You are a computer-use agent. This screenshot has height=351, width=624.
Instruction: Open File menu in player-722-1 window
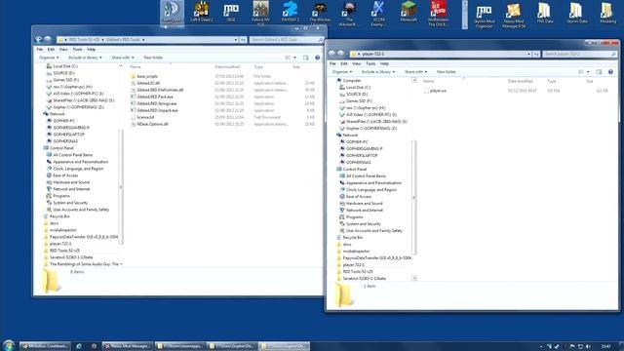coord(332,63)
